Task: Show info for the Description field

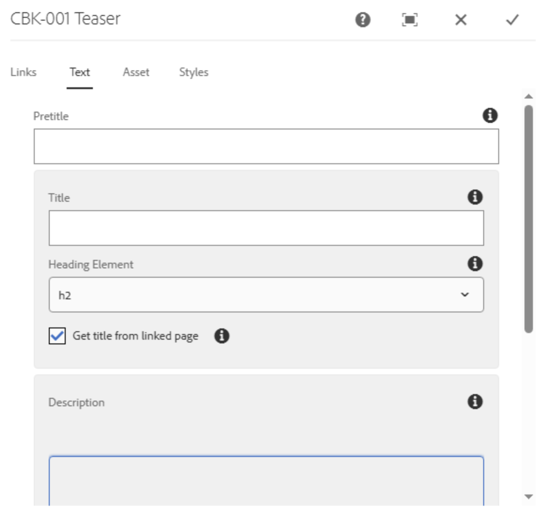Action: tap(475, 402)
